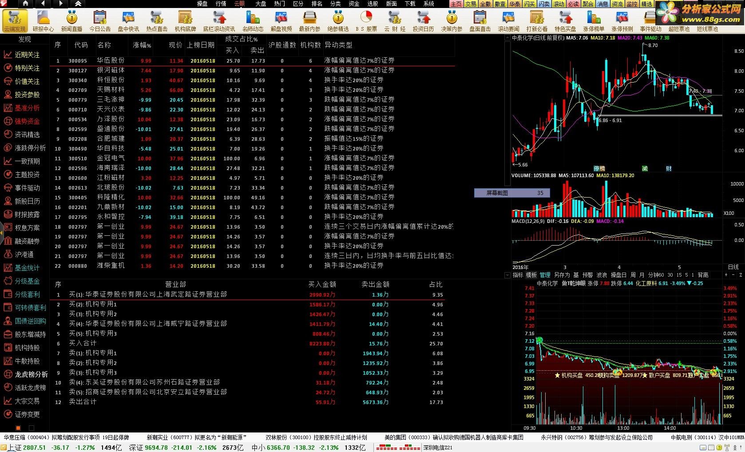Open 投资日历 toolbar icon
Image resolution: width=745 pixels, height=452 pixels.
(x=423, y=21)
